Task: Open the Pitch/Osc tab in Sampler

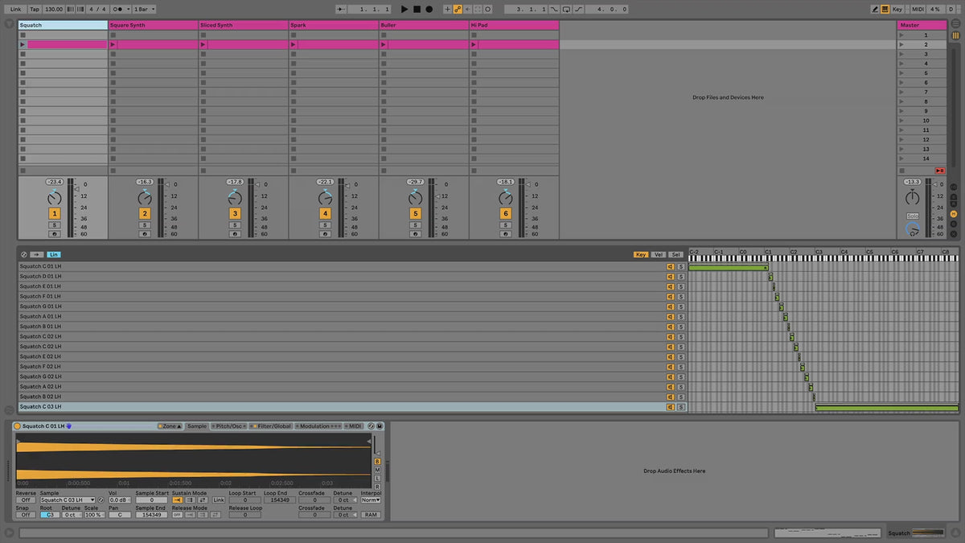Action: tap(228, 426)
